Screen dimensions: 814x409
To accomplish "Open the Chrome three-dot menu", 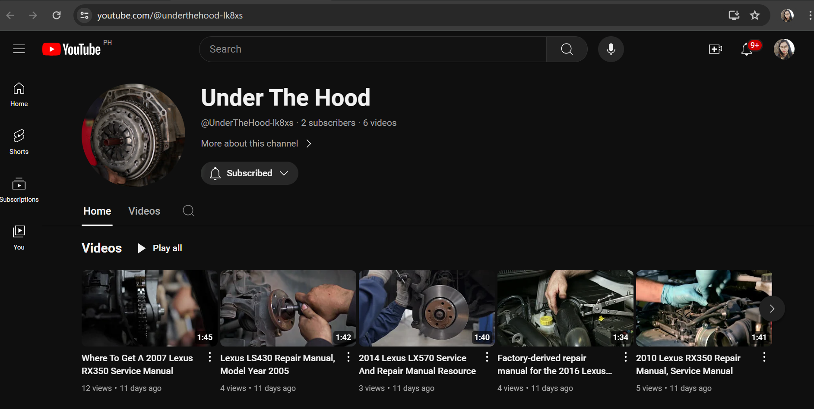I will coord(810,16).
